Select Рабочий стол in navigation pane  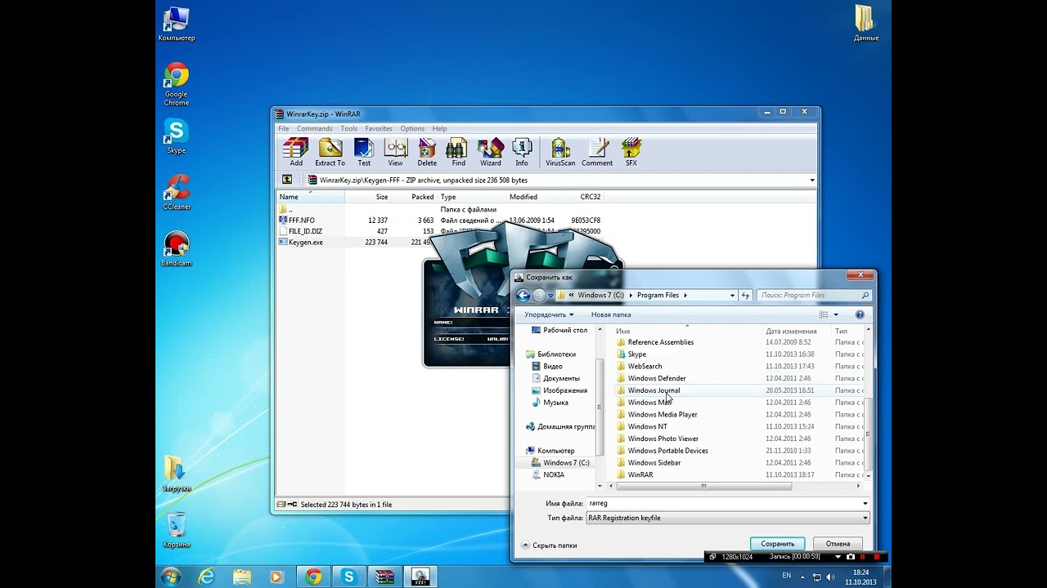[564, 330]
